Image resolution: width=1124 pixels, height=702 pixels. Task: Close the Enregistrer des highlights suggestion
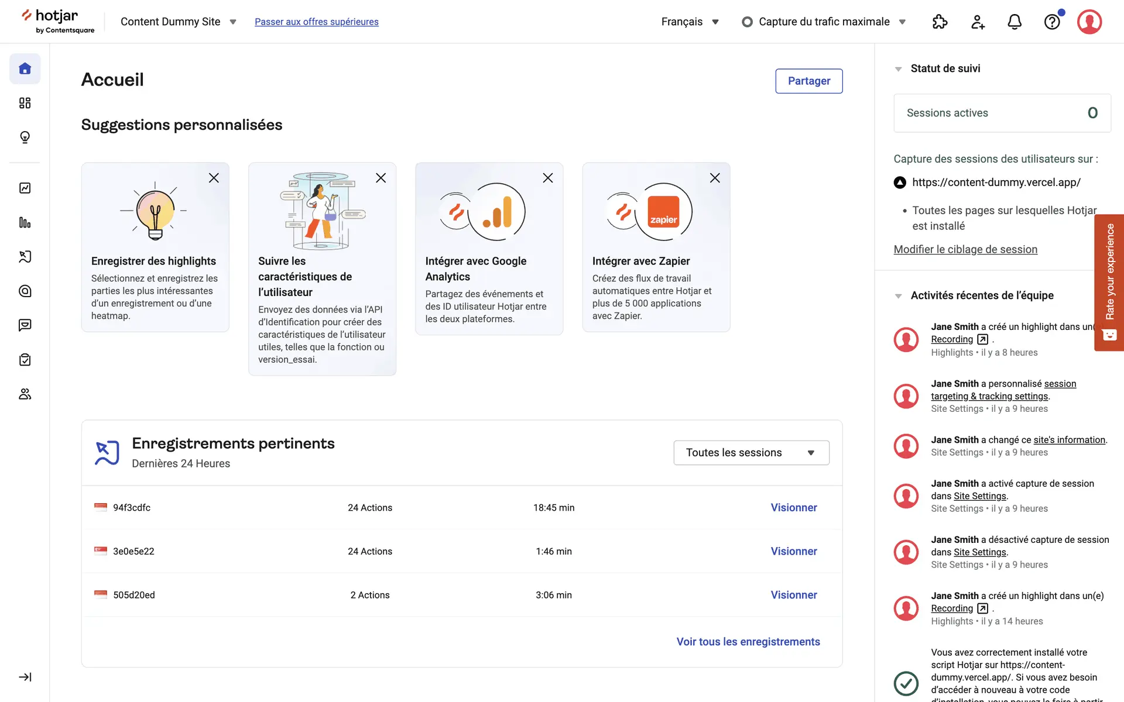point(214,178)
